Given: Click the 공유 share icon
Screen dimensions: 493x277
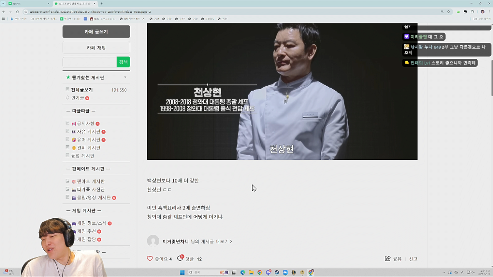Looking at the screenshot, I should (x=387, y=259).
